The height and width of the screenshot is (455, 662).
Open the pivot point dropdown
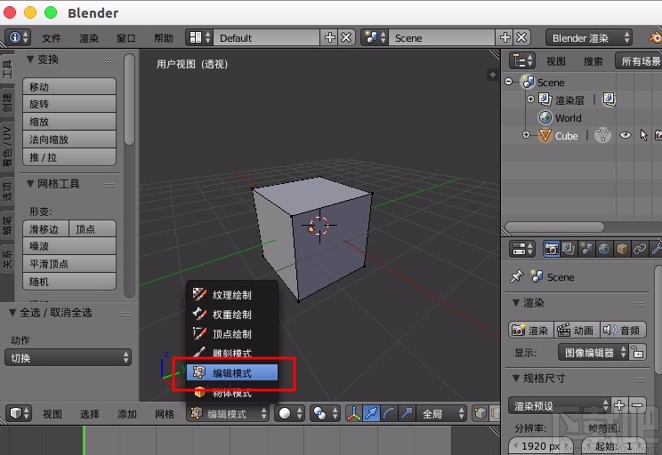pyautogui.click(x=325, y=413)
